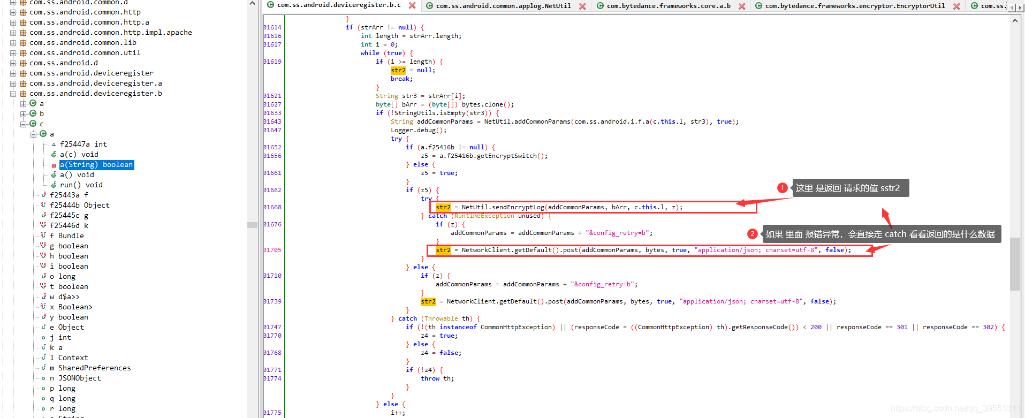Click method icon next to a() void

pos(54,175)
